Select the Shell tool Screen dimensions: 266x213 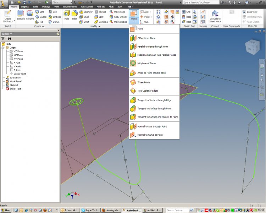pos(84,17)
